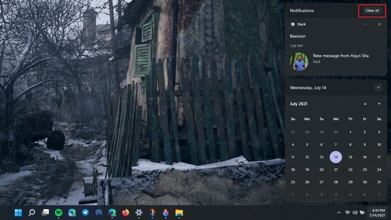The image size is (391, 220).
Task: Clear all notifications
Action: click(x=372, y=11)
